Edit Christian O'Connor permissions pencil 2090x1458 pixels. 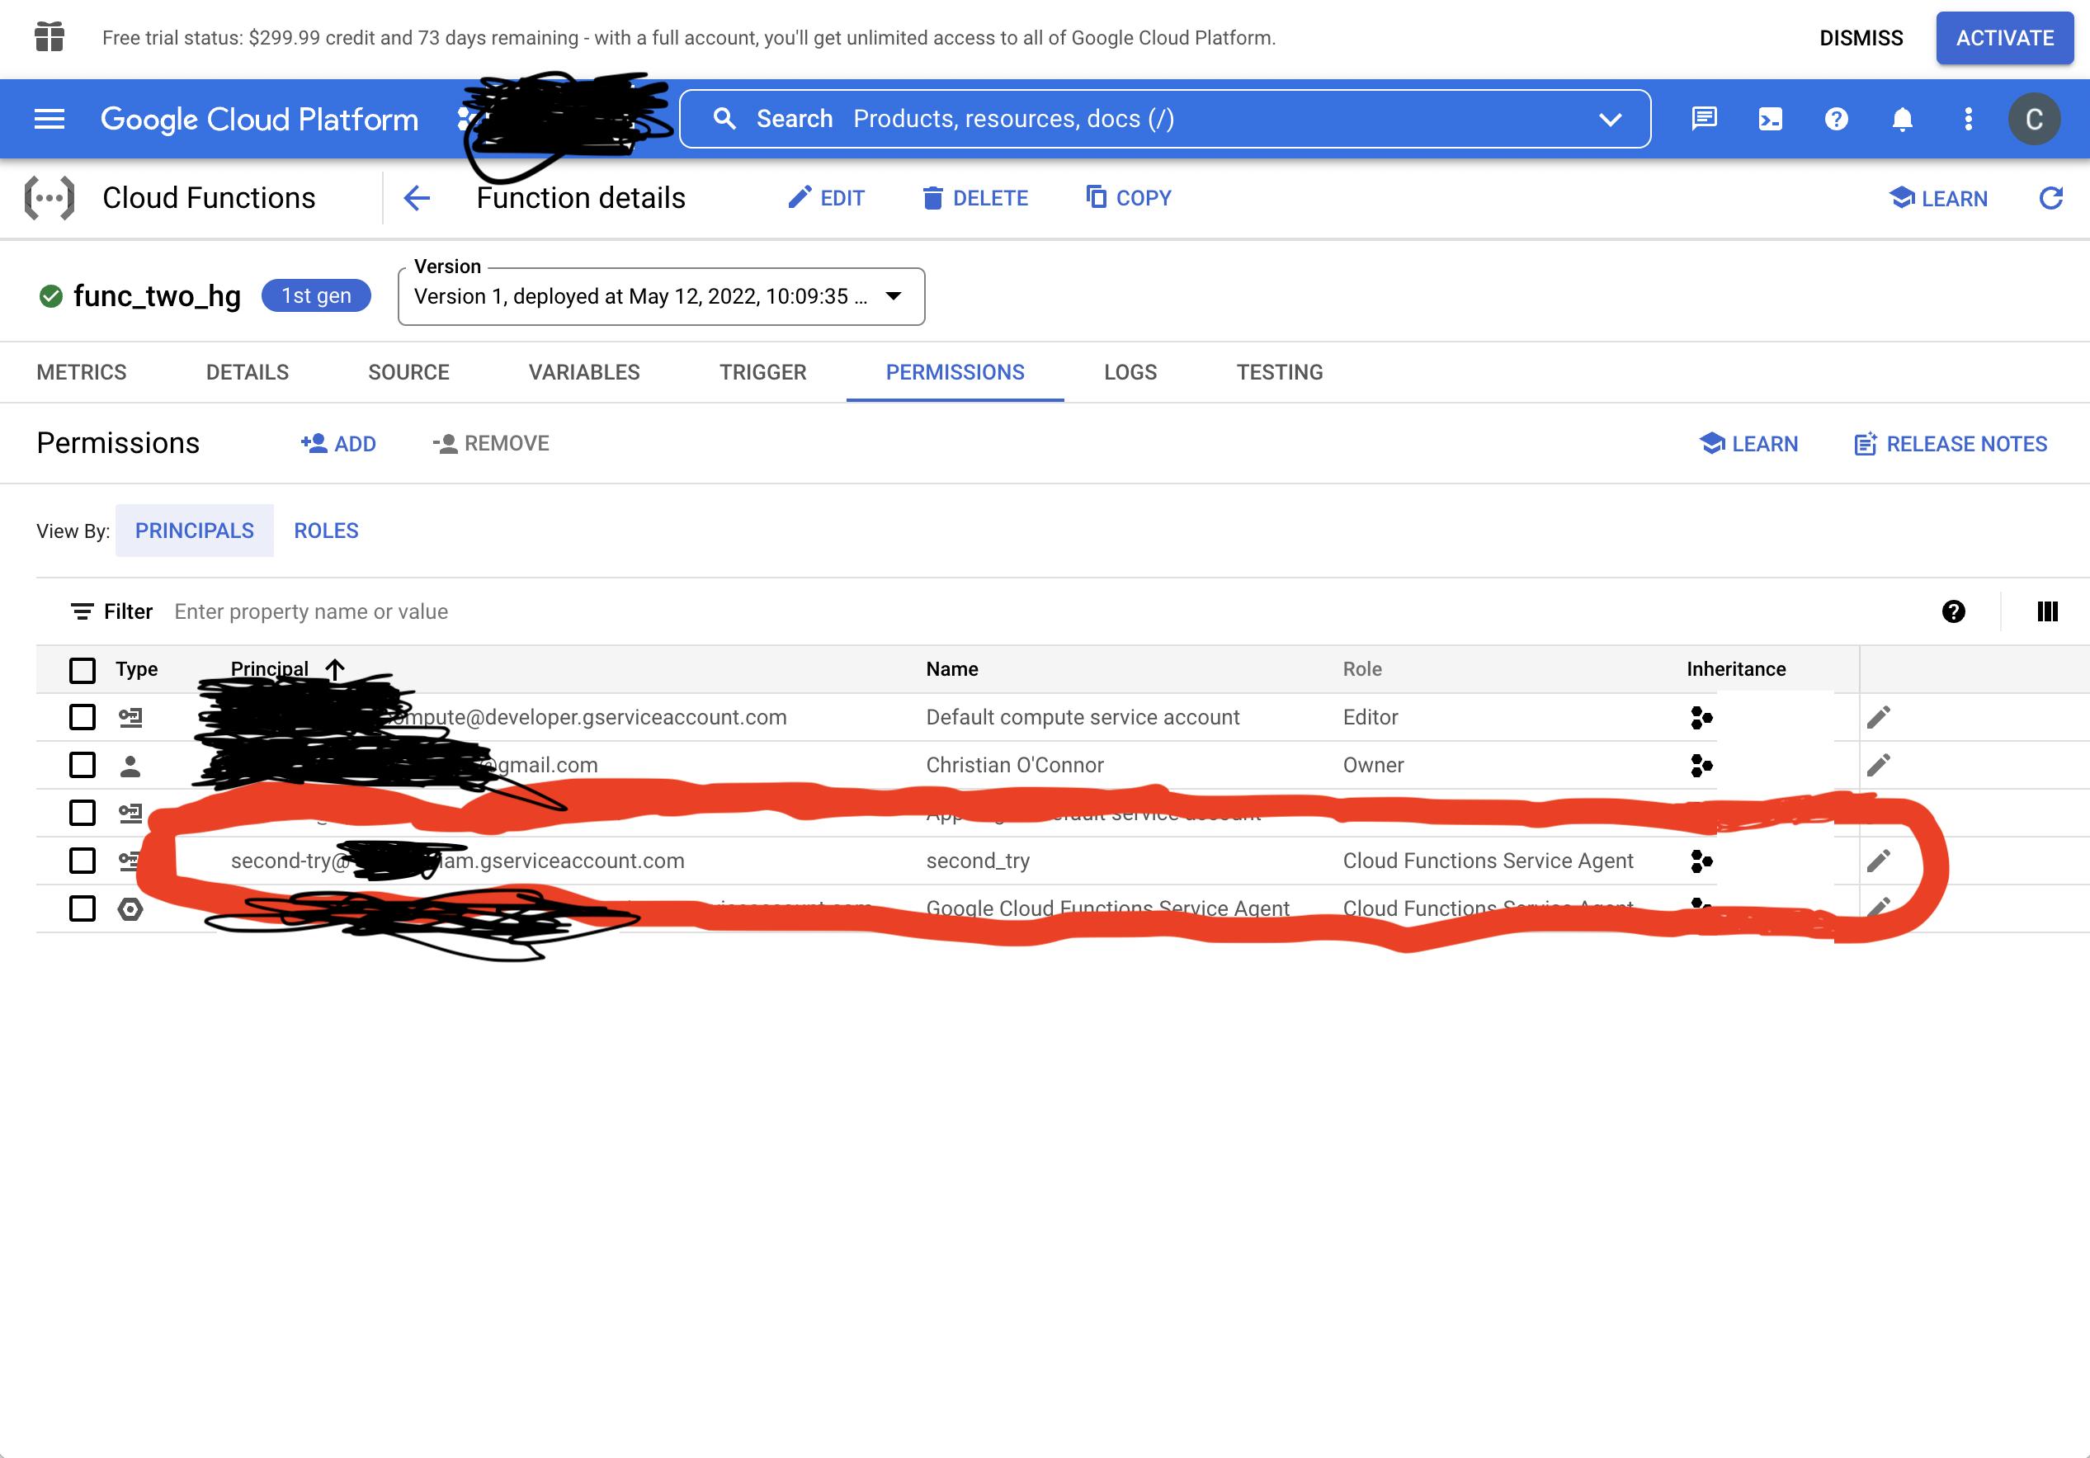pos(1879,765)
